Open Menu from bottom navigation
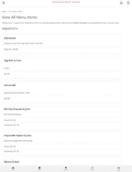The image size is (132, 172). (39, 169)
